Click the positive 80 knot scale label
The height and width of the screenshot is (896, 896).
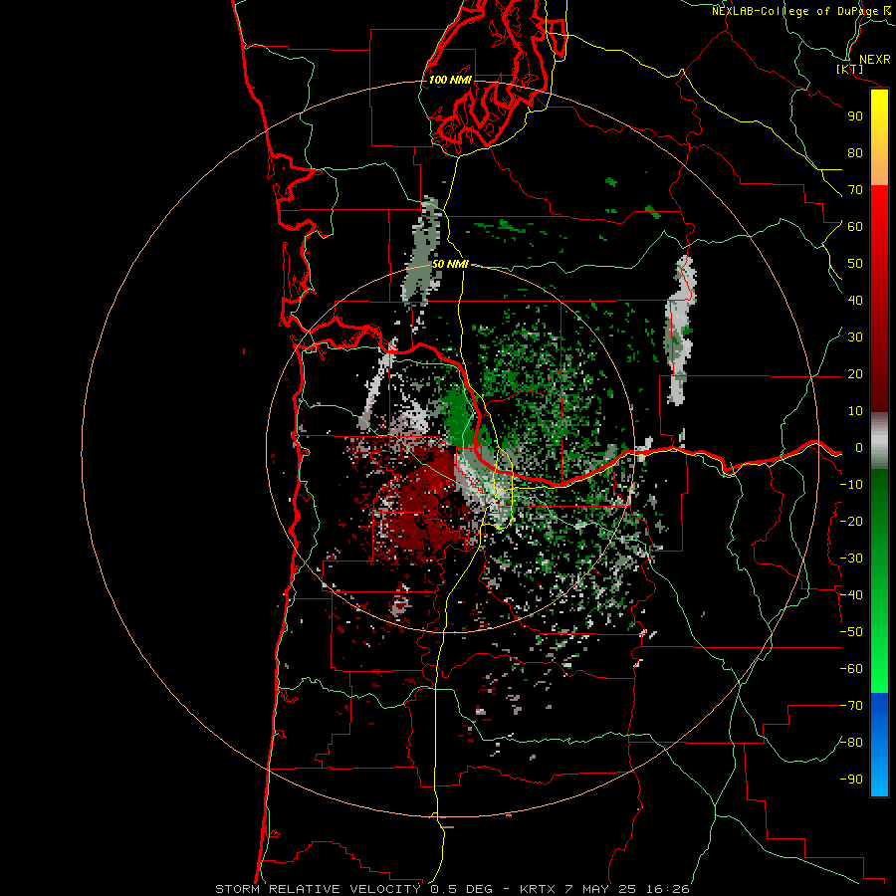855,153
